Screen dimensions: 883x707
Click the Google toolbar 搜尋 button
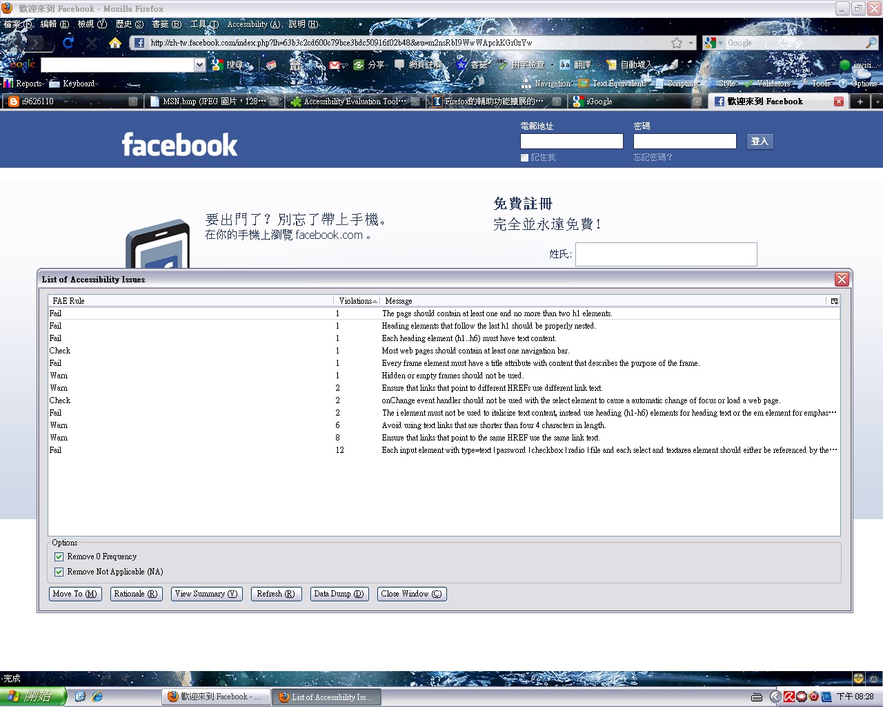[228, 65]
